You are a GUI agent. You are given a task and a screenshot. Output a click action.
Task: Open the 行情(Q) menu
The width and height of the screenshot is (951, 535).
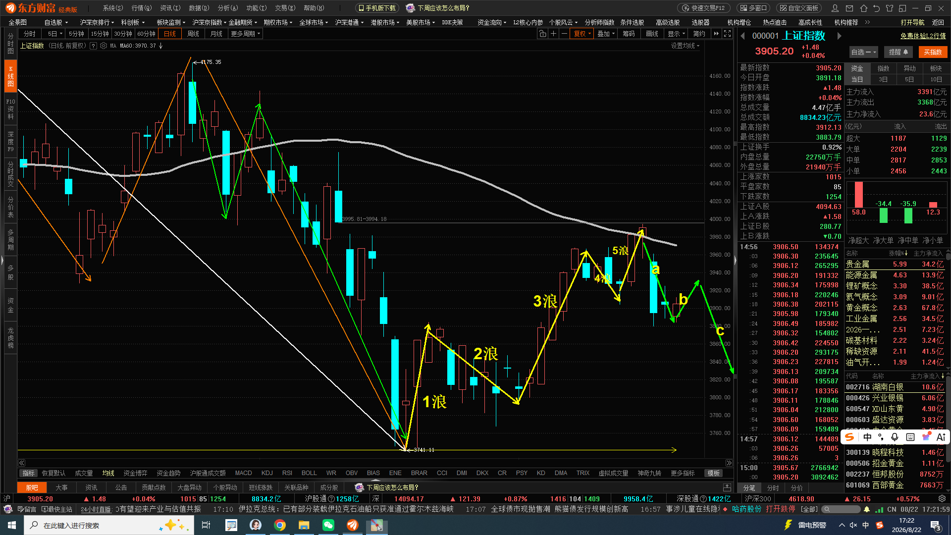(x=142, y=8)
